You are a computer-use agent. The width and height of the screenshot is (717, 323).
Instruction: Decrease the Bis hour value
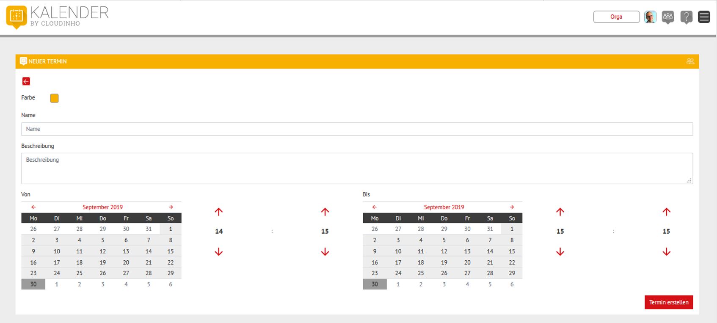[560, 252]
